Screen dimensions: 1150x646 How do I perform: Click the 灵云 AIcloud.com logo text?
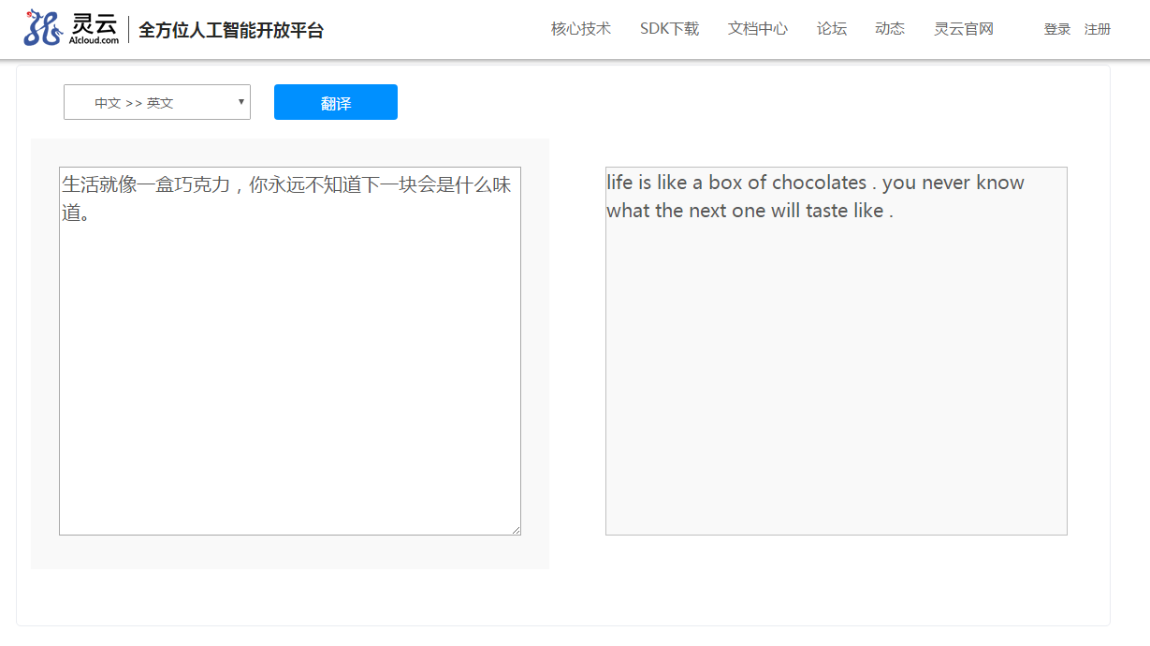95,29
